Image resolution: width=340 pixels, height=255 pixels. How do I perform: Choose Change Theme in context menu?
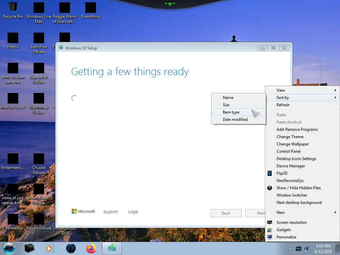[302, 137]
